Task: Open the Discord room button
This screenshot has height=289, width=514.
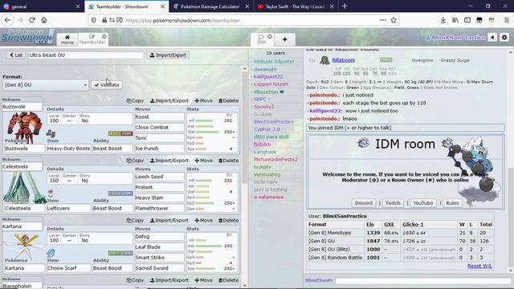Action: [364, 203]
